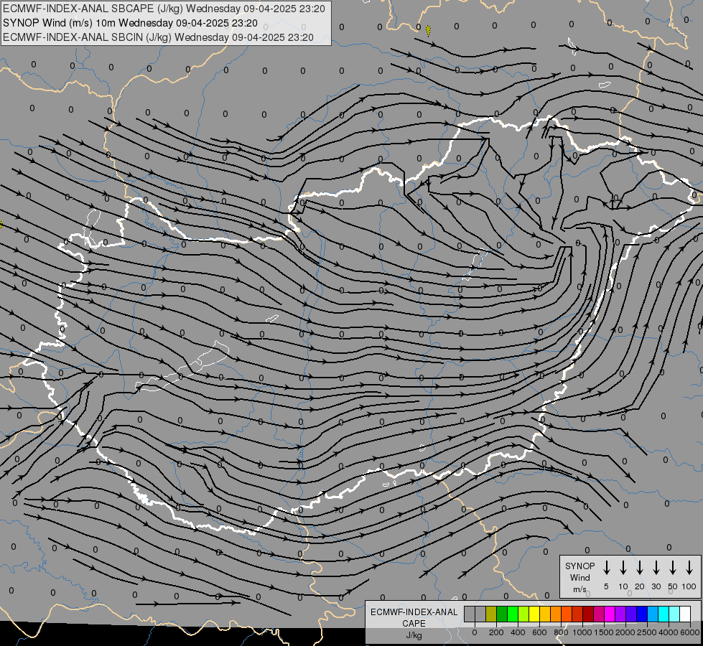Click the Wind label in wind legend

579,577
